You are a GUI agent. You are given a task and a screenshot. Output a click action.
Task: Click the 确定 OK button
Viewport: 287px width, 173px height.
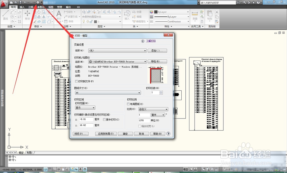[125, 134]
